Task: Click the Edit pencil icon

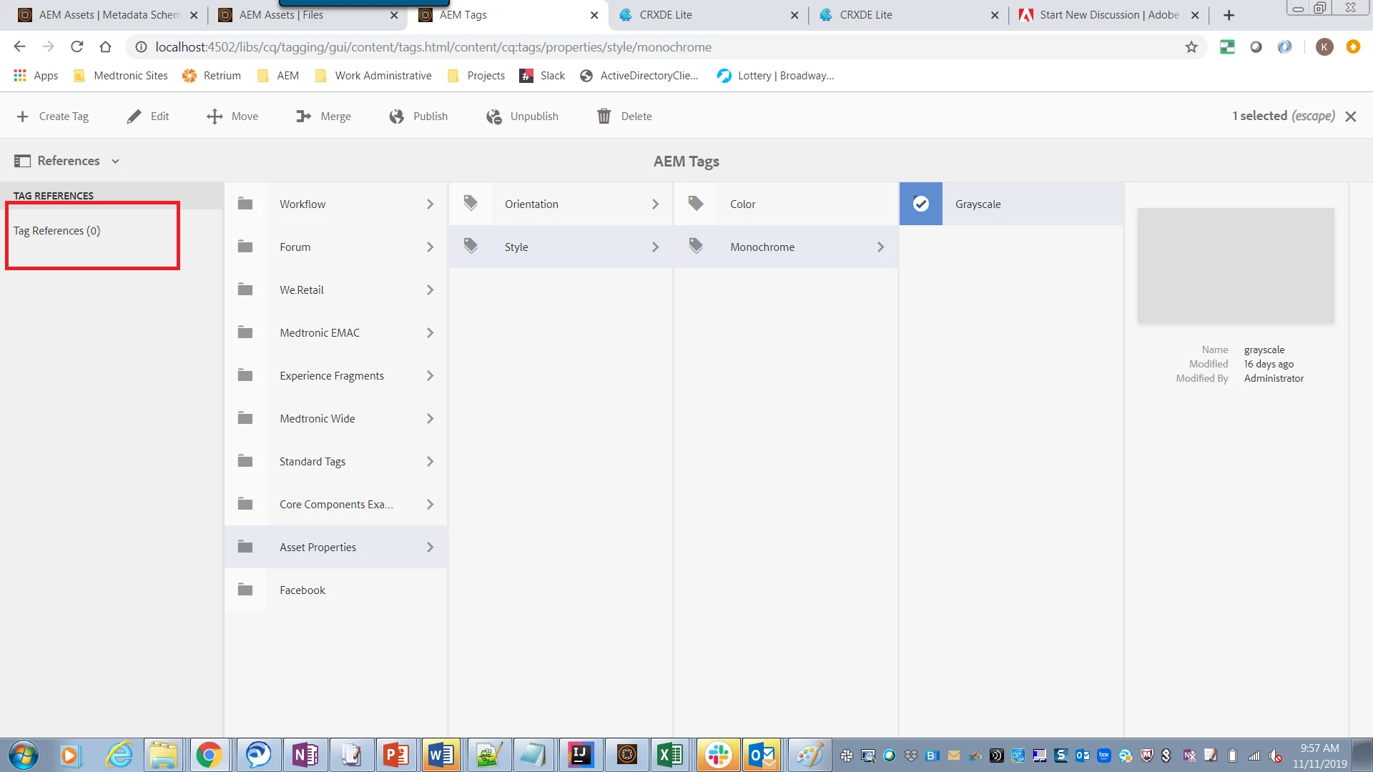Action: tap(134, 117)
